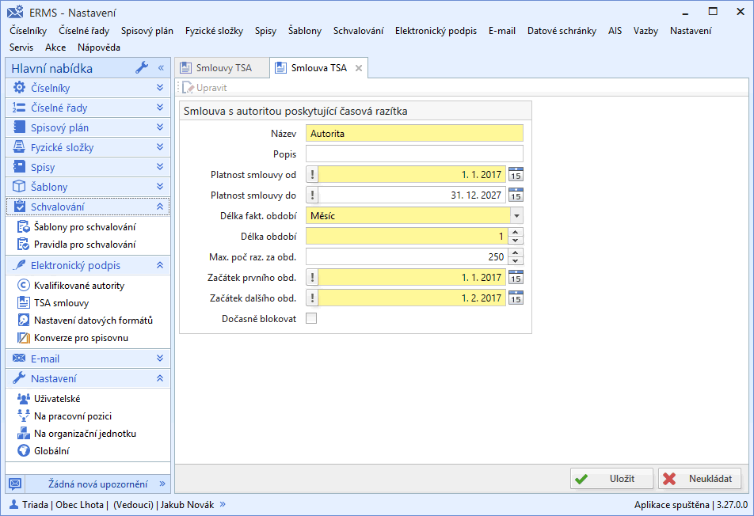Click the notification icon in bottom-left corner
Viewport: 754px width, 516px height.
pyautogui.click(x=15, y=484)
